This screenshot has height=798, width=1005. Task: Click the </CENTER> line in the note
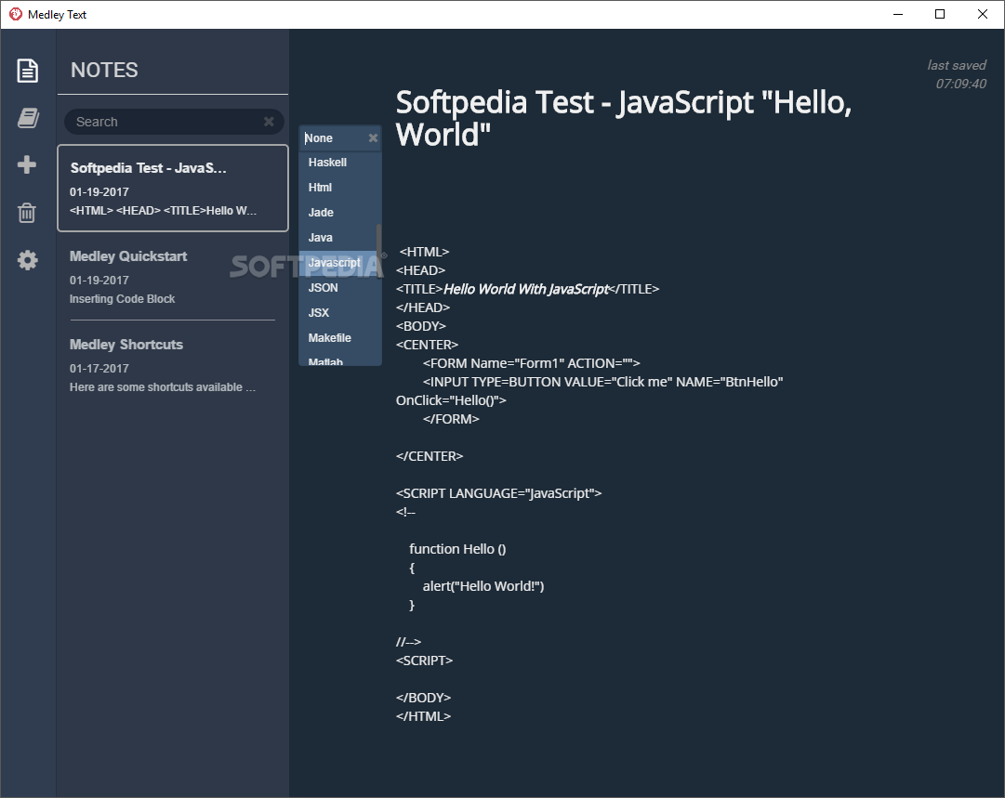[430, 456]
